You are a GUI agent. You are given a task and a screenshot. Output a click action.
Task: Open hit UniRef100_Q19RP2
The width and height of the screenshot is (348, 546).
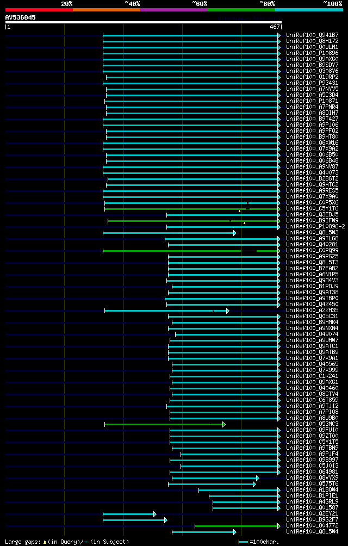click(x=312, y=77)
